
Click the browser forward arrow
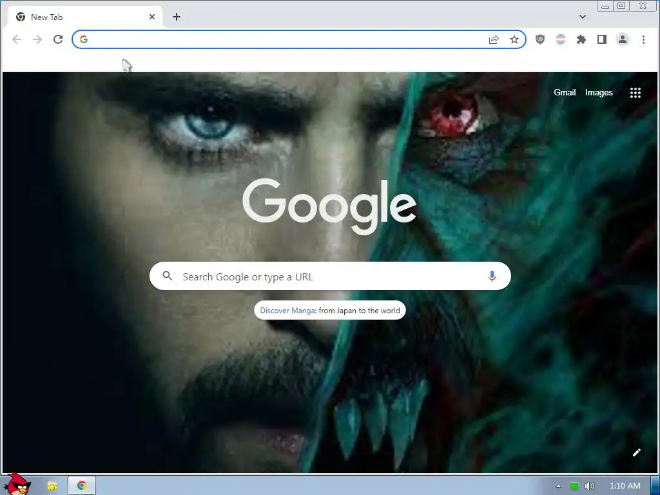pyautogui.click(x=37, y=39)
